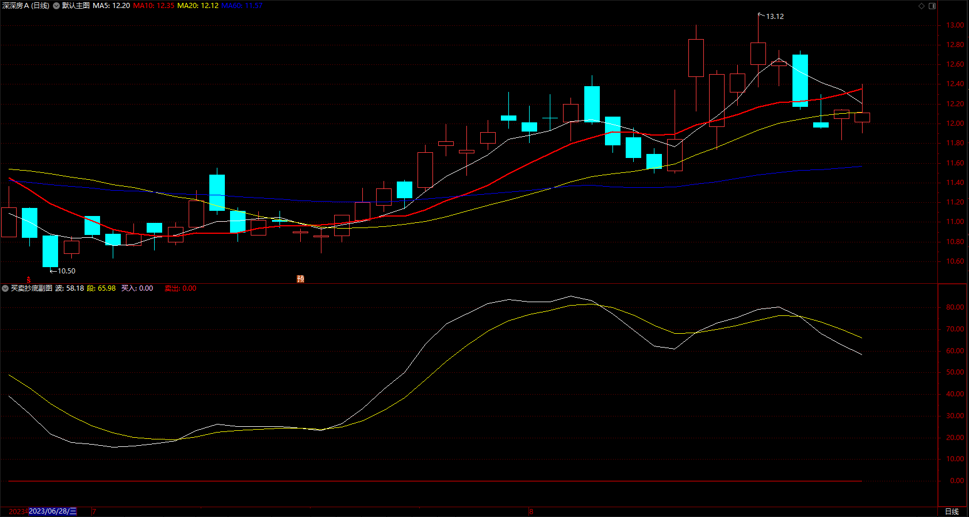969x517 pixels.
Task: Click the 默认主图 label
Action: (76, 6)
